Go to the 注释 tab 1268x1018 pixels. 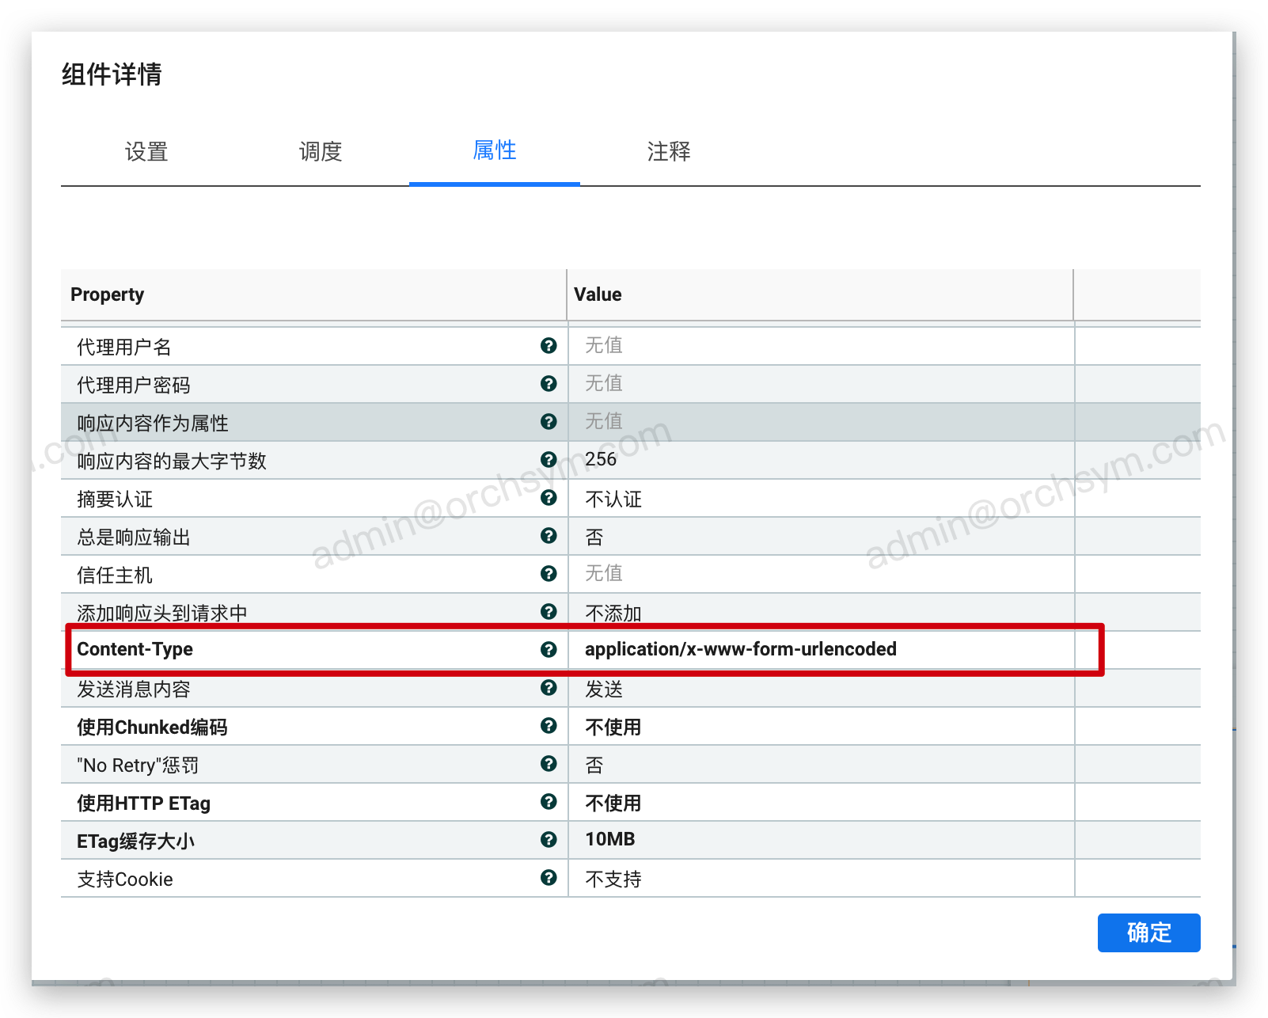(x=669, y=151)
